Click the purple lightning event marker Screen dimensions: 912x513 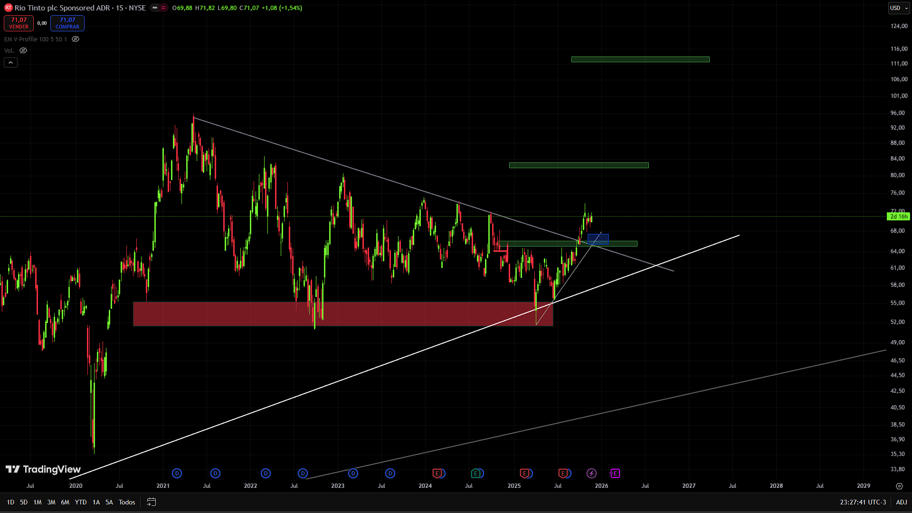pos(591,473)
